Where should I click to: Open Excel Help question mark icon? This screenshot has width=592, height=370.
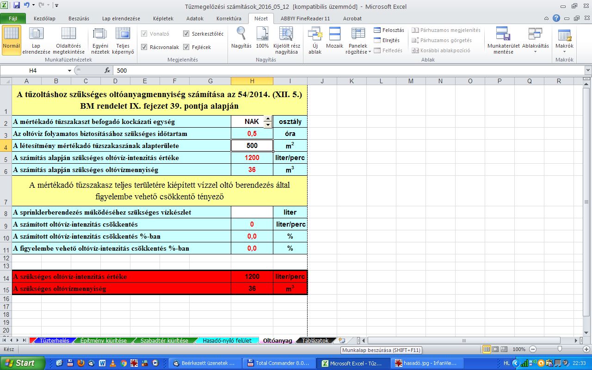556,18
